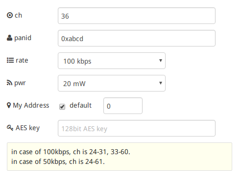This screenshot has height=184, width=242.
Task: Click the list icon beside rate
Action: click(10, 60)
